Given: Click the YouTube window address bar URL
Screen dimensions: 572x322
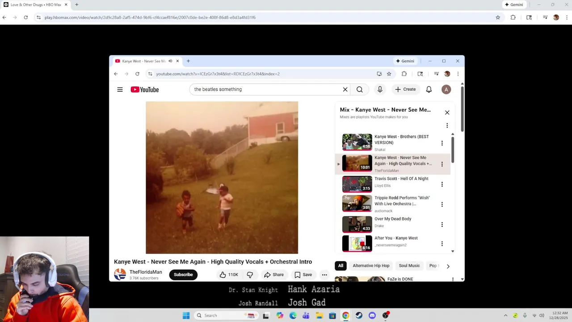Looking at the screenshot, I should [x=218, y=74].
